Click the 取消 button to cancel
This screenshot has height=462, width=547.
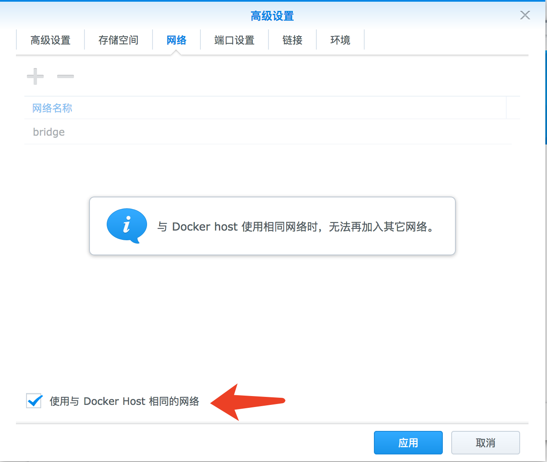click(485, 442)
